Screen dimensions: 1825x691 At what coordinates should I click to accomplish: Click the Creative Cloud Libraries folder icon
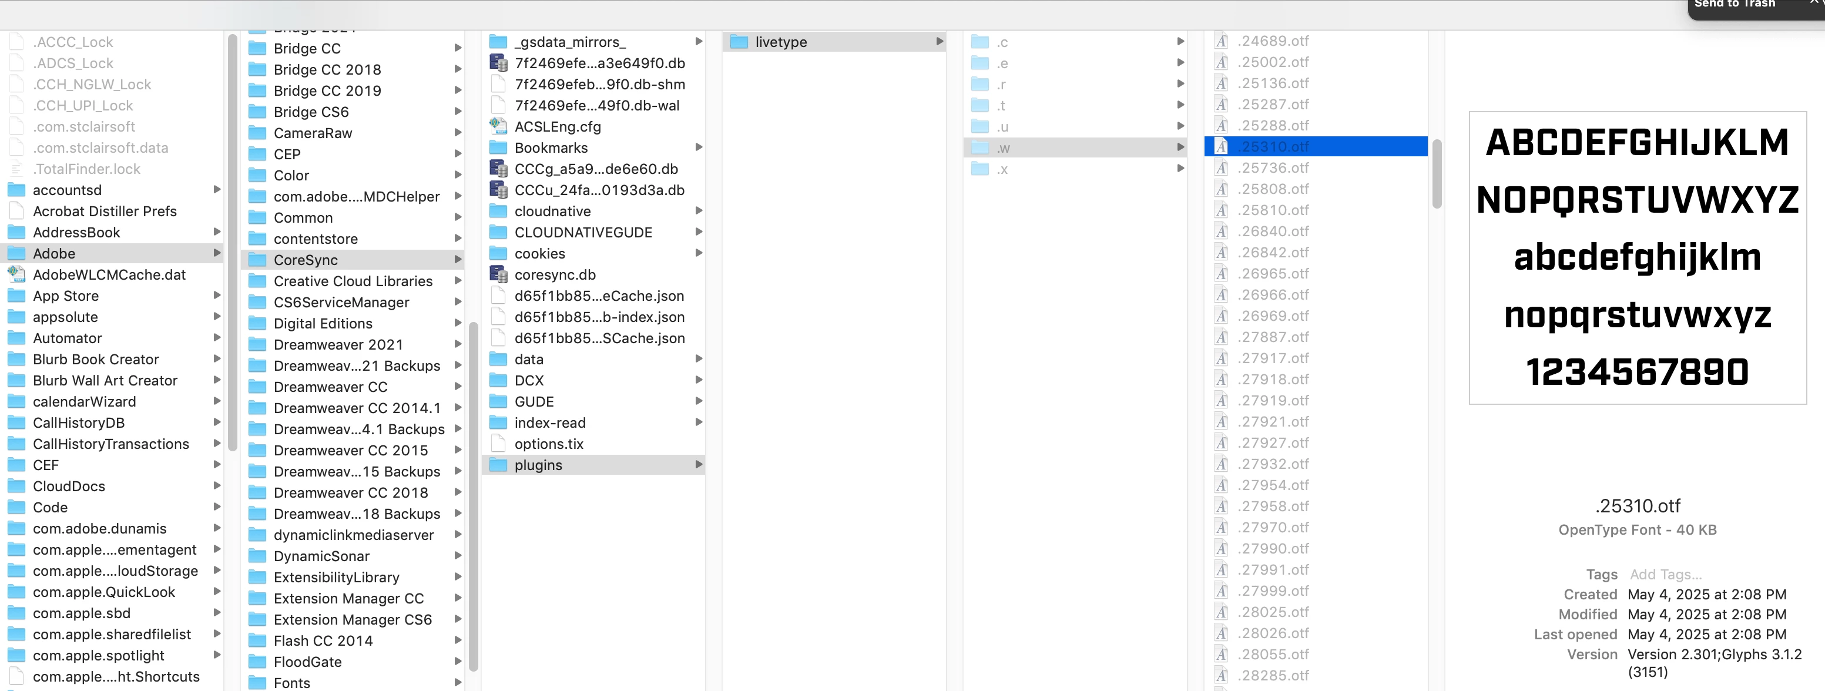pyautogui.click(x=257, y=281)
